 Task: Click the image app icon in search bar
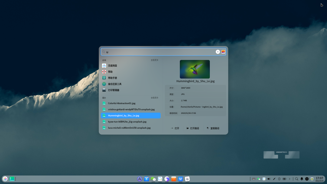(223, 52)
